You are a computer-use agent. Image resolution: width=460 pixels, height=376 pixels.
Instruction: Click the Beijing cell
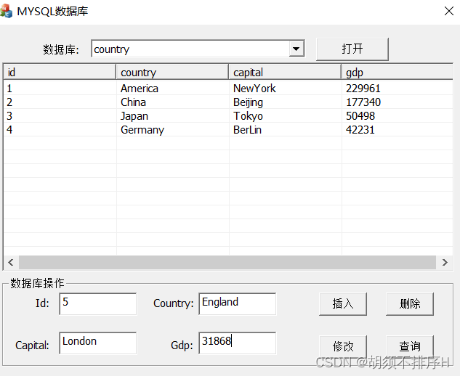(x=248, y=102)
